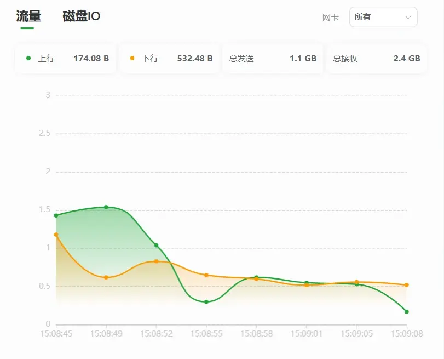Select the 总接收 2.4 GB card
The width and height of the screenshot is (444, 359).
click(x=376, y=59)
